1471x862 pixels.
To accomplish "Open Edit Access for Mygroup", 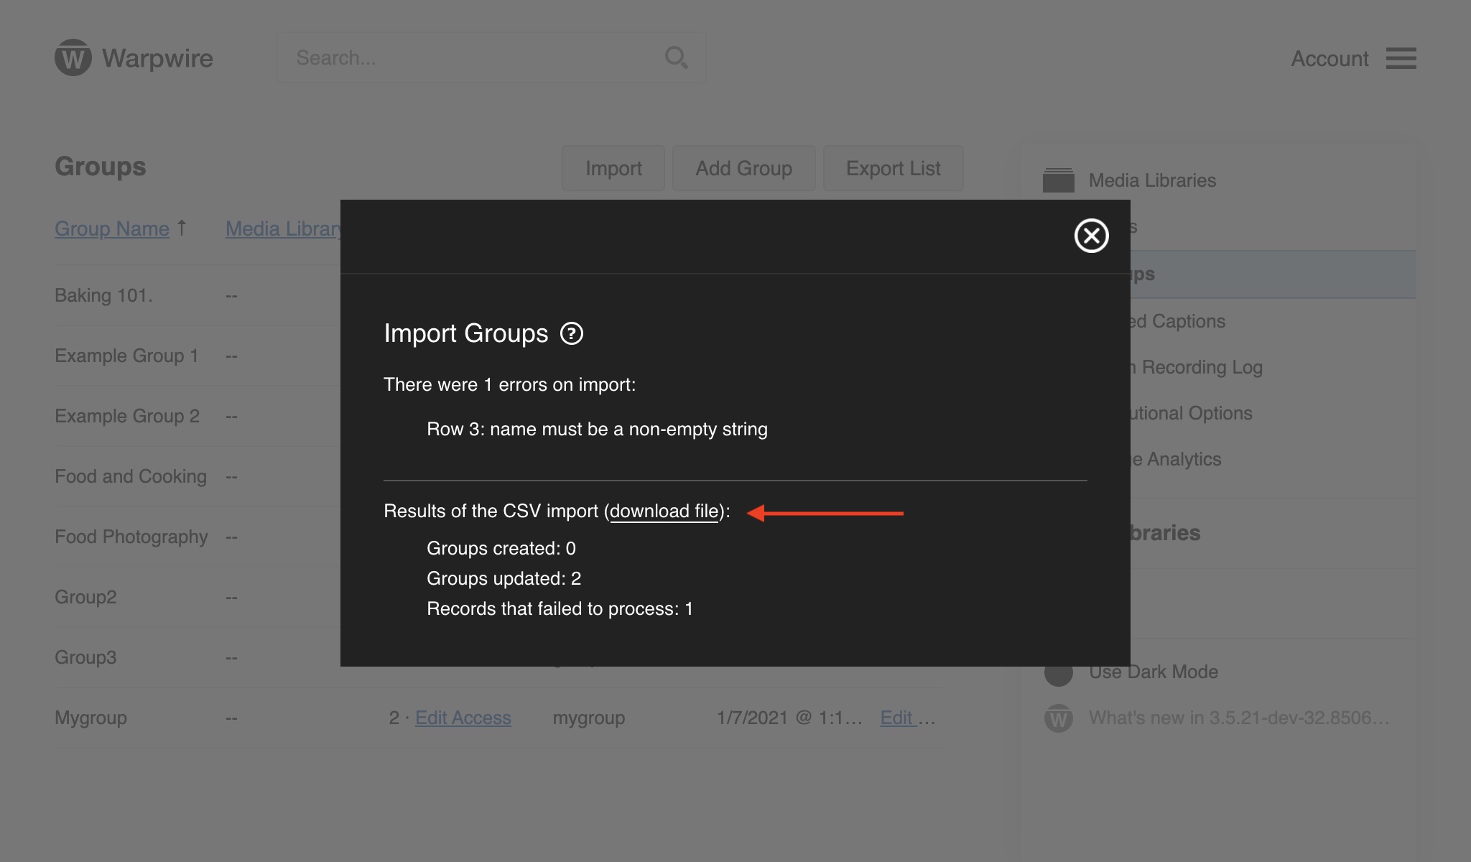I will coord(463,718).
